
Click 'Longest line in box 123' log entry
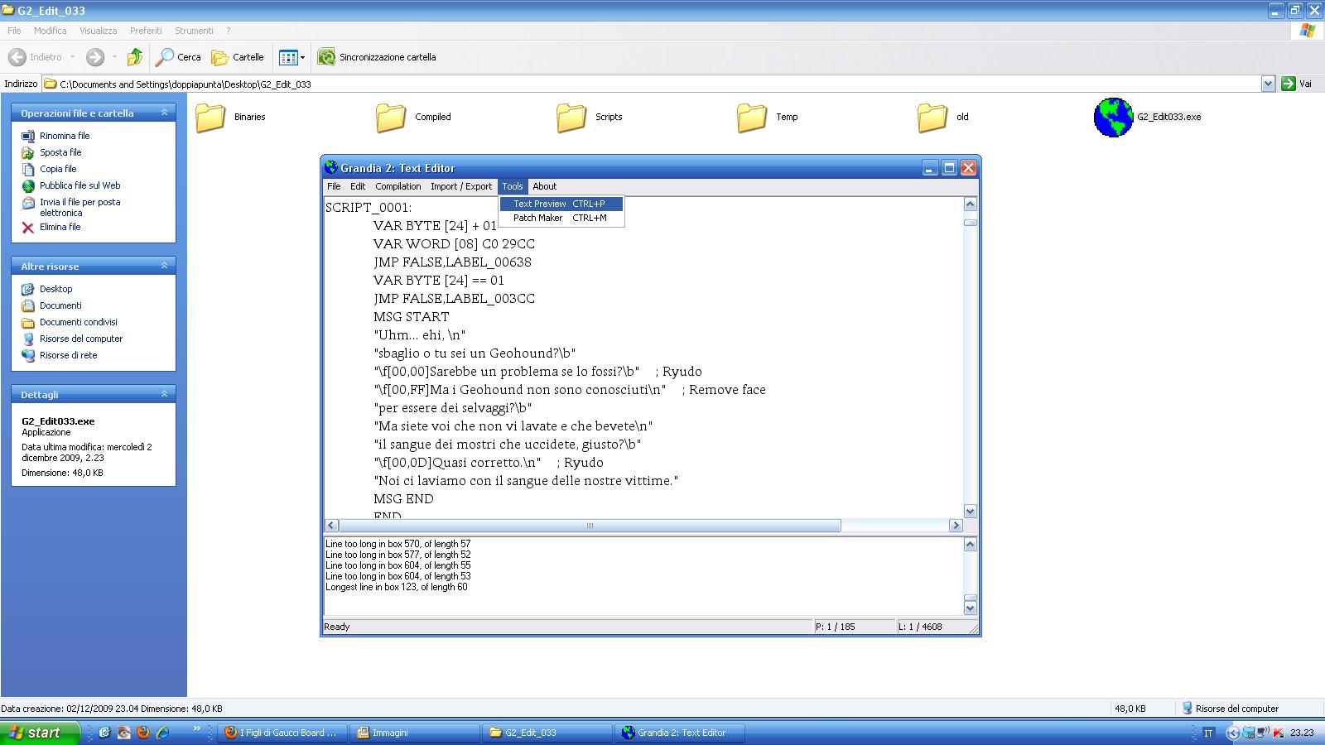tap(396, 587)
